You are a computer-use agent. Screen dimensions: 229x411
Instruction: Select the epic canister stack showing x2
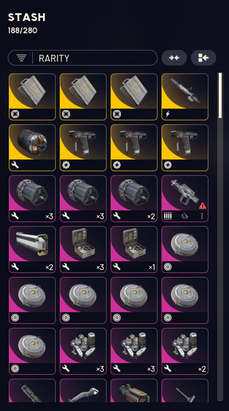coord(134,199)
